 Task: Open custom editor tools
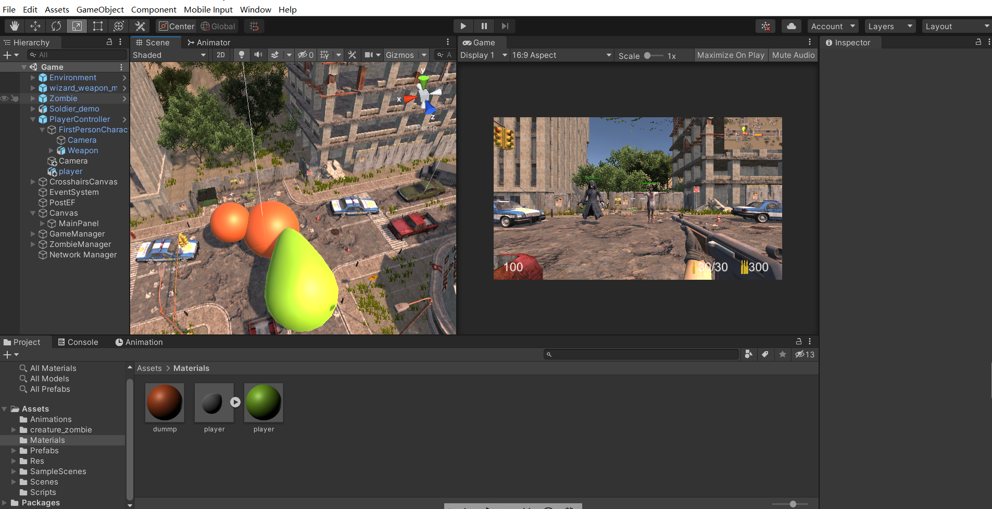click(140, 26)
